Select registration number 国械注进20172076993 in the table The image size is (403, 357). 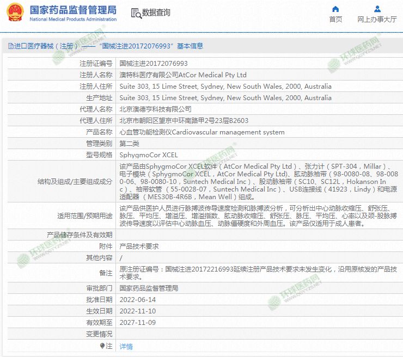153,64
